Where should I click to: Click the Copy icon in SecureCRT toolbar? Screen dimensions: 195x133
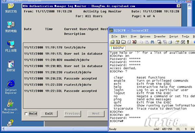click(141, 42)
